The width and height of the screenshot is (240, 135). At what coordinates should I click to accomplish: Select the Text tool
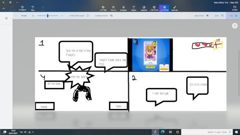point(133,8)
